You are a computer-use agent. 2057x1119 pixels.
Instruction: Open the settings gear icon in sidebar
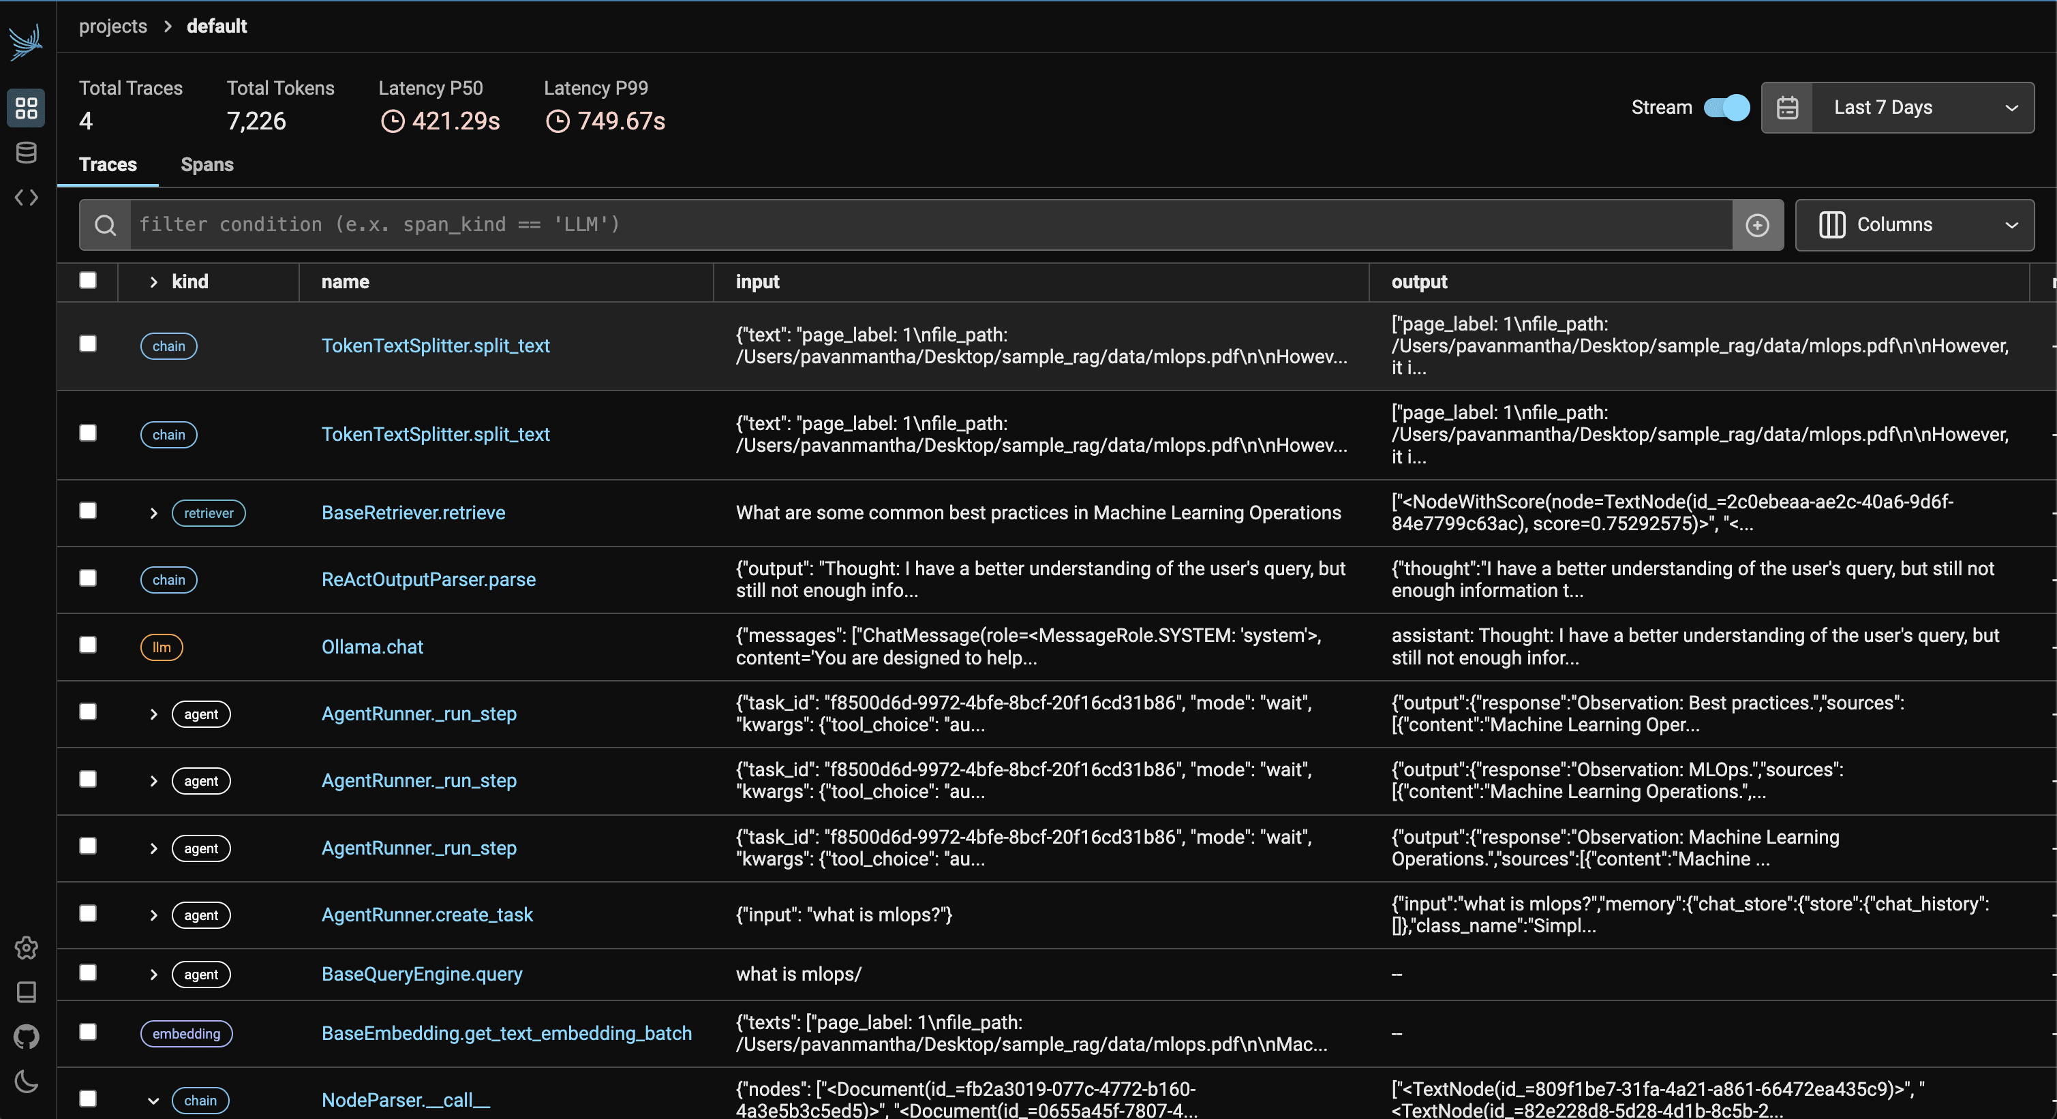pos(27,947)
